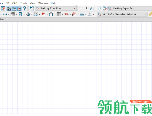The image size is (152, 116).
Task: Open the blue question mark Help tool
Action: click(25, 8)
